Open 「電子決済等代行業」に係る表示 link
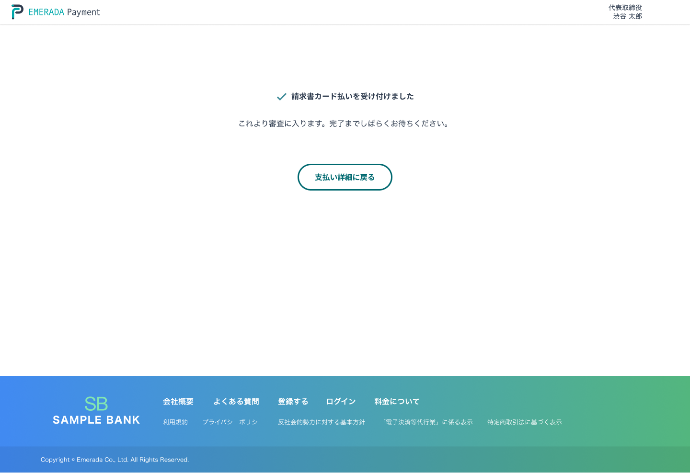The image size is (690, 473). [426, 422]
